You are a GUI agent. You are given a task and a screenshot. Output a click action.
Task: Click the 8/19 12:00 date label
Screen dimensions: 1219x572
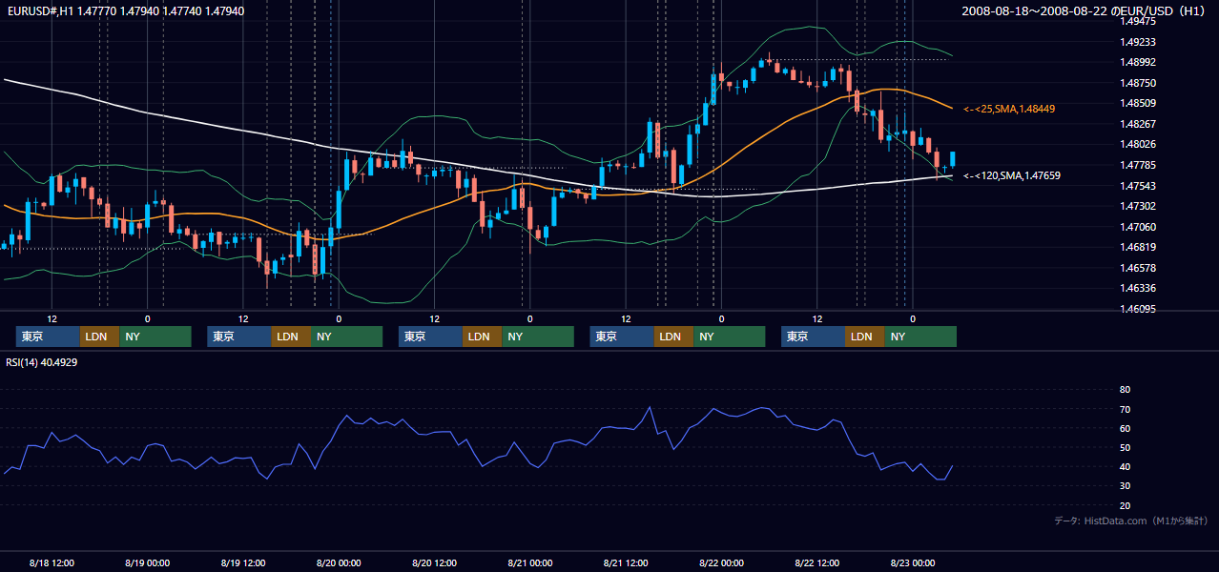(x=243, y=562)
